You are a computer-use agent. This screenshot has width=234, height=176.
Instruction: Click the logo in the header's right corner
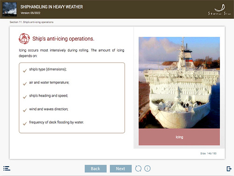point(219,10)
